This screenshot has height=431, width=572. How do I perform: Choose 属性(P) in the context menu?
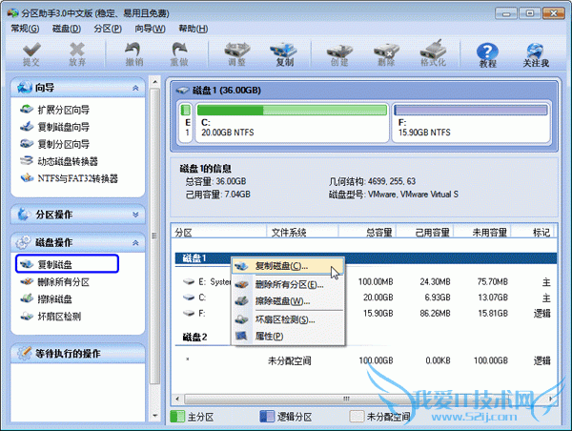pyautogui.click(x=288, y=336)
